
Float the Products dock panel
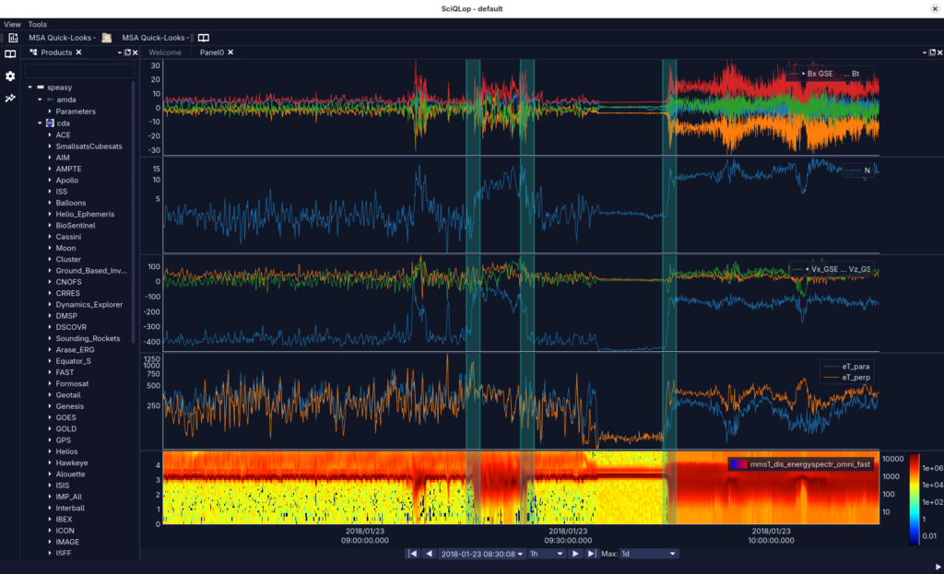point(127,53)
